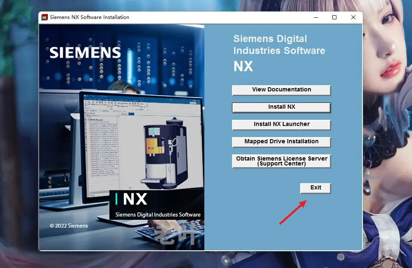
Task: Open the View Documentation button
Action: 281,90
